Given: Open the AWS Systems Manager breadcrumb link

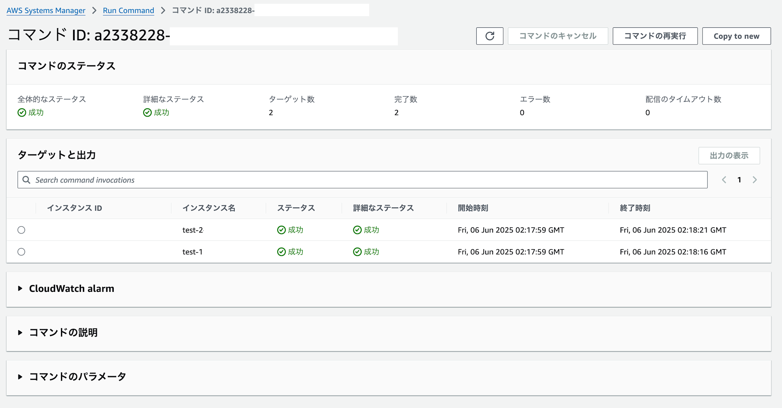Looking at the screenshot, I should (46, 11).
